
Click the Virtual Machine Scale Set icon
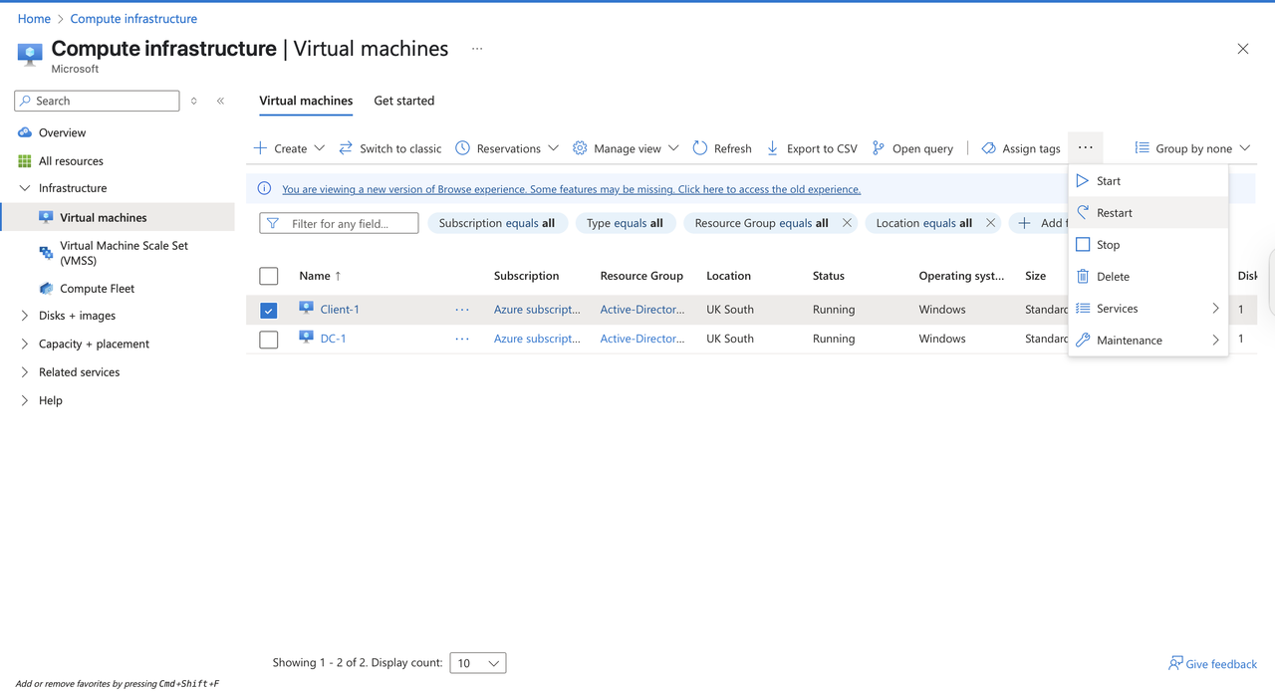pos(46,253)
